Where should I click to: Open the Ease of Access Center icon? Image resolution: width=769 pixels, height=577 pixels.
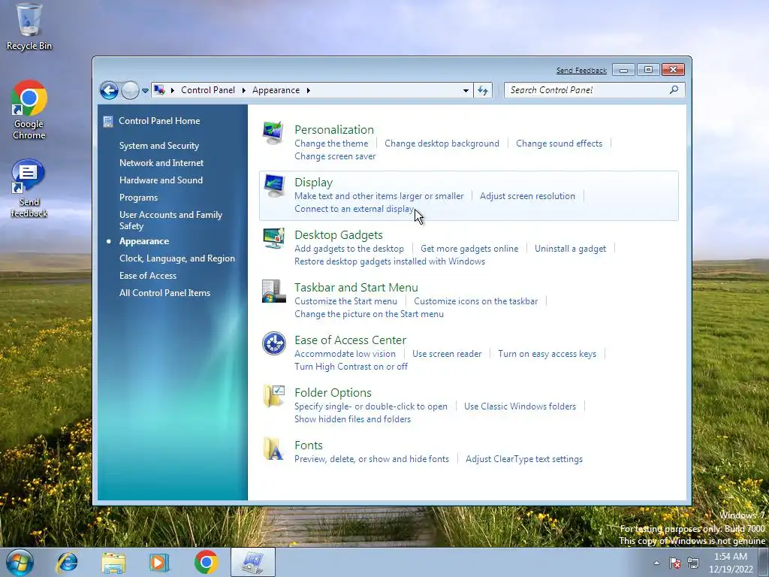(x=273, y=343)
